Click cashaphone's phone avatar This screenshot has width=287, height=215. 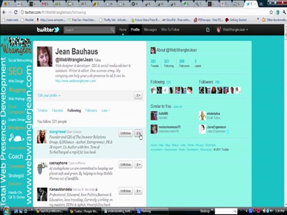(x=42, y=168)
